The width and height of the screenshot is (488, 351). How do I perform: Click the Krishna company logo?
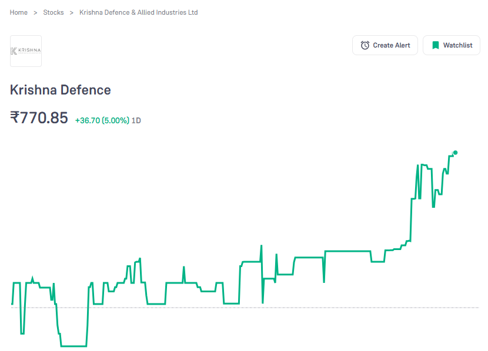25,51
